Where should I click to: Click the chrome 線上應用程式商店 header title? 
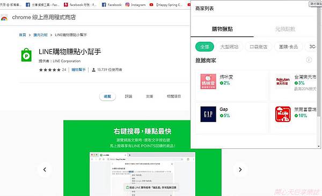(44, 17)
